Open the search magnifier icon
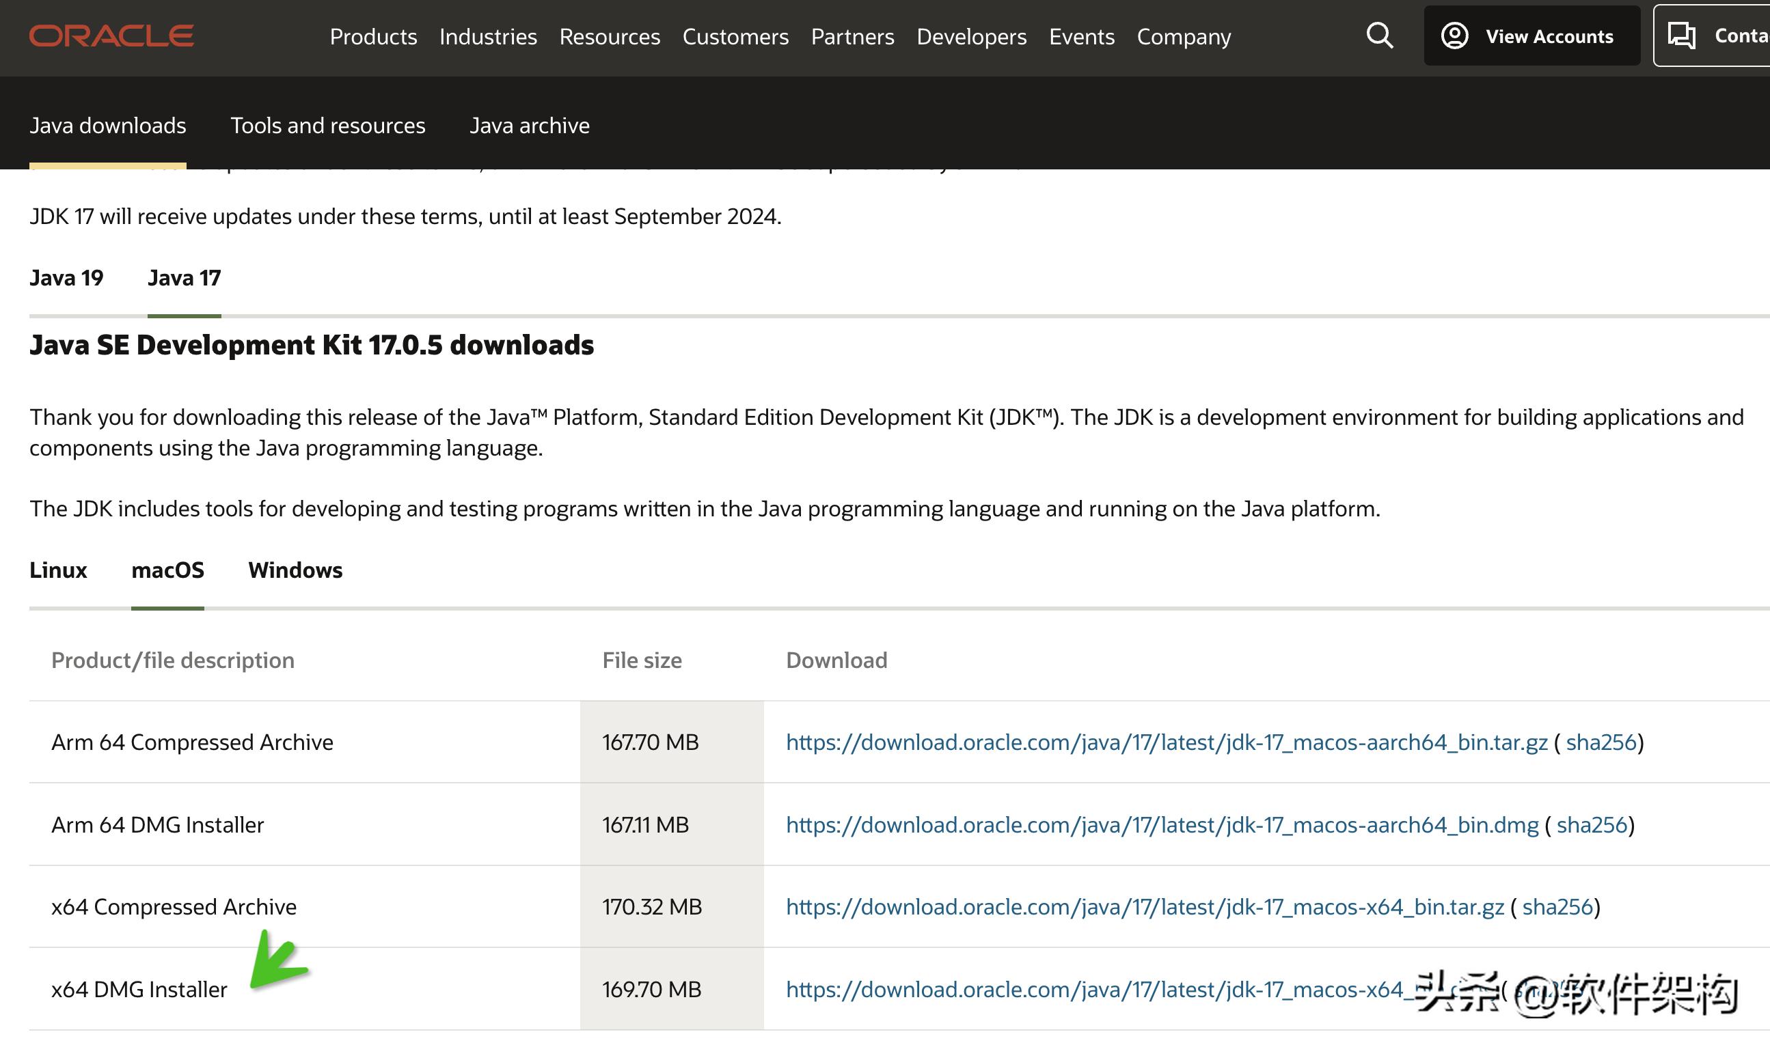1770x1045 pixels. 1379,36
